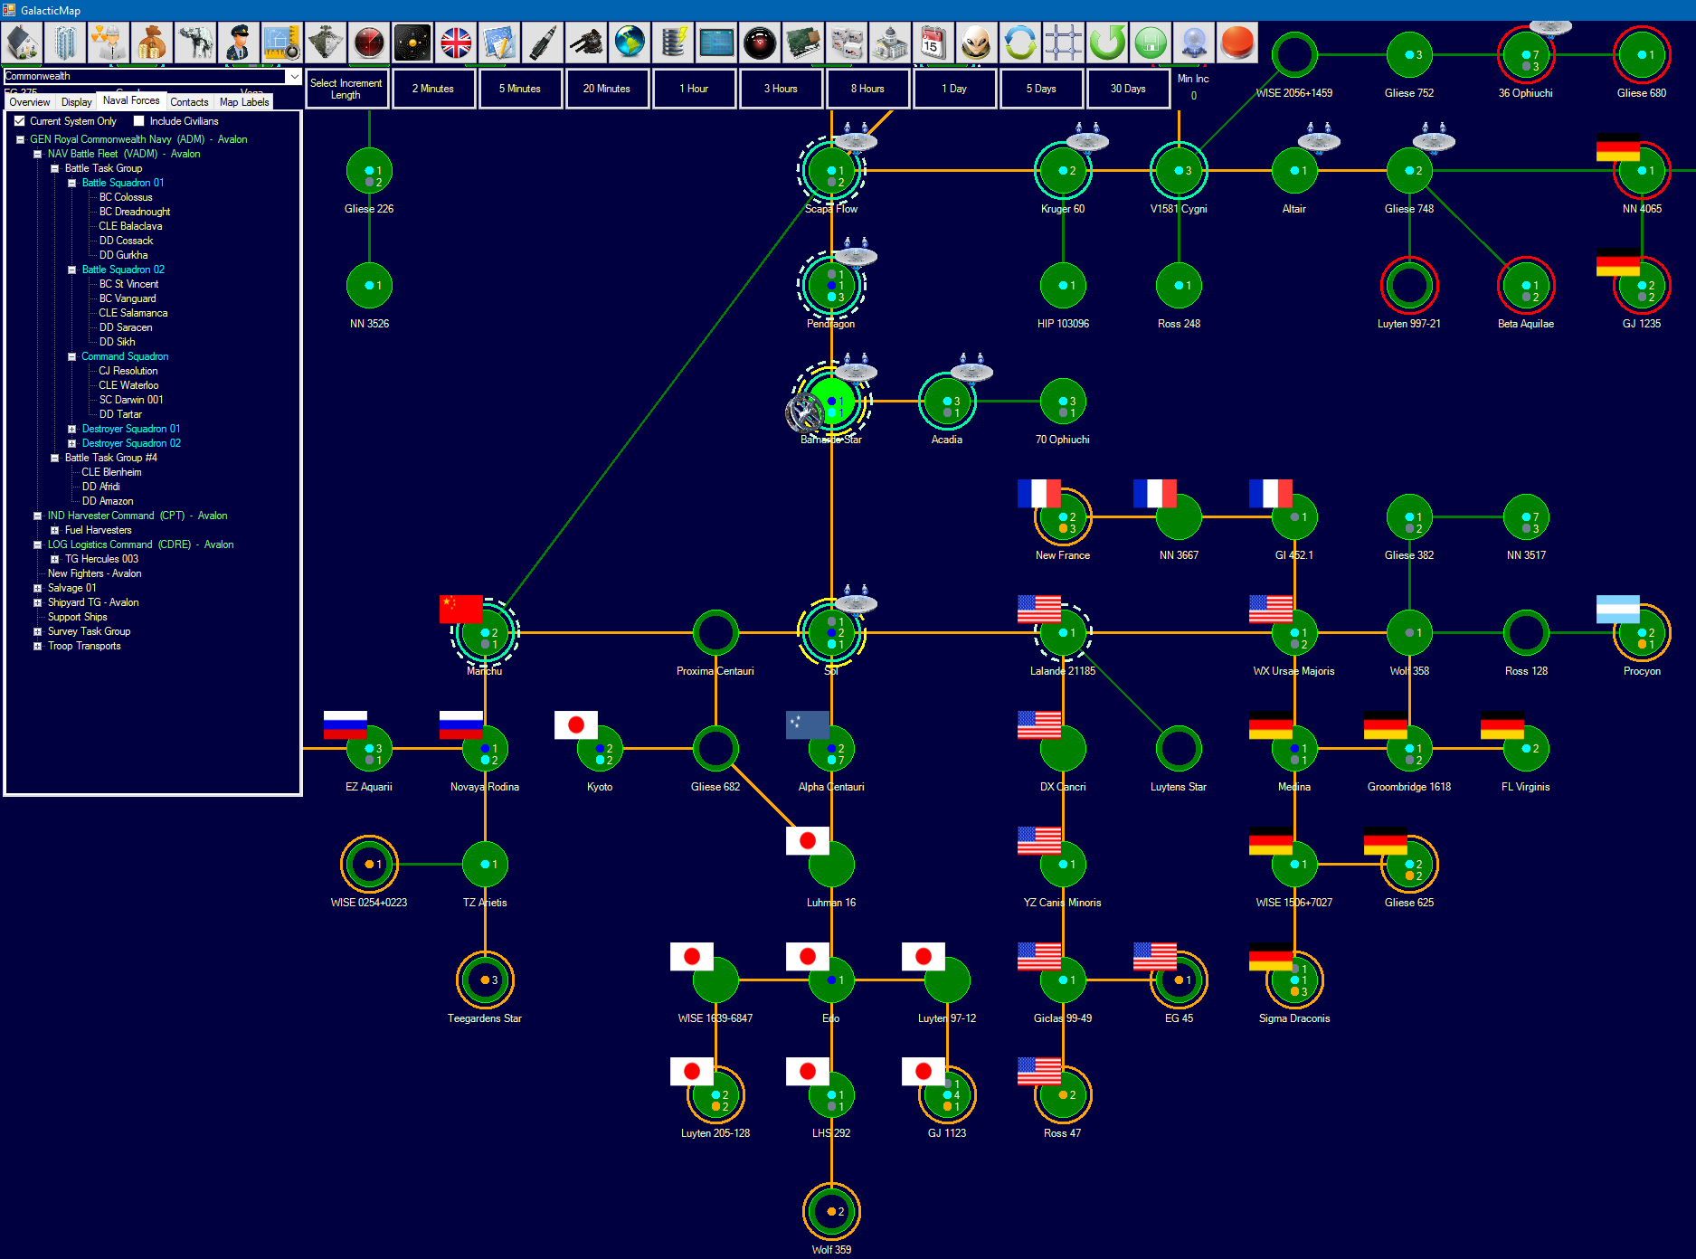Click the skyscraper buildings toolbar icon
The width and height of the screenshot is (1696, 1259).
(x=65, y=43)
